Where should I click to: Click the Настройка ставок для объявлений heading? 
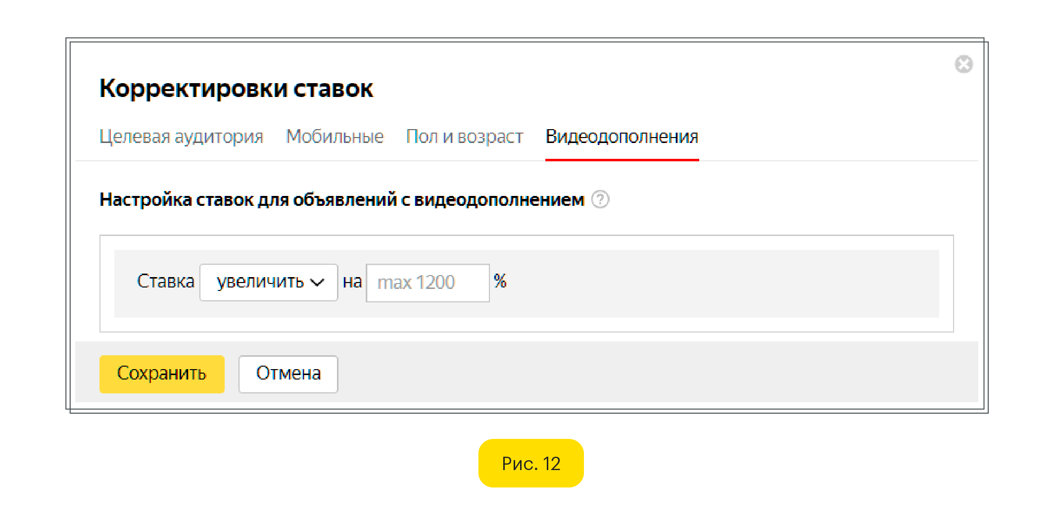click(341, 199)
